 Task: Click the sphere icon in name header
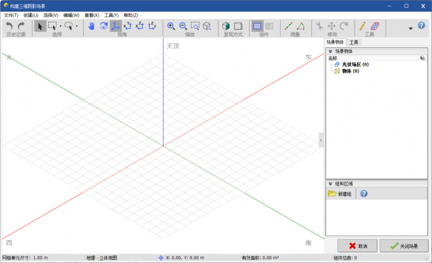click(x=422, y=58)
